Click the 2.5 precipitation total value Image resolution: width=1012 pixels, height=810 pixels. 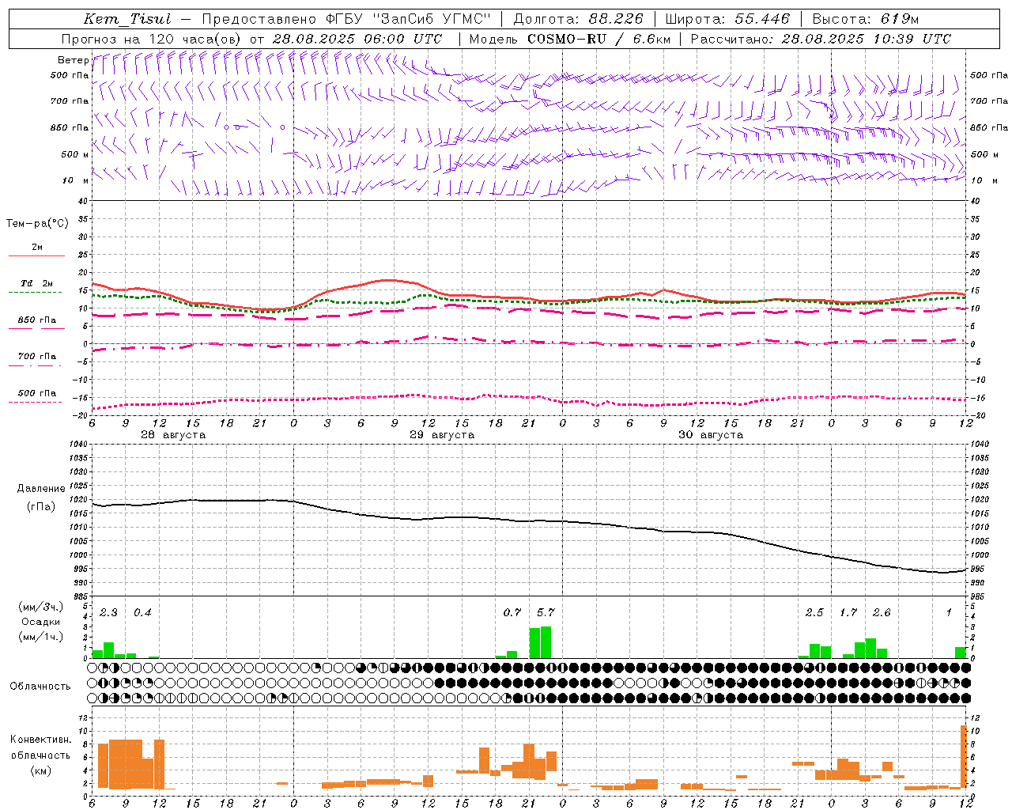pyautogui.click(x=814, y=612)
